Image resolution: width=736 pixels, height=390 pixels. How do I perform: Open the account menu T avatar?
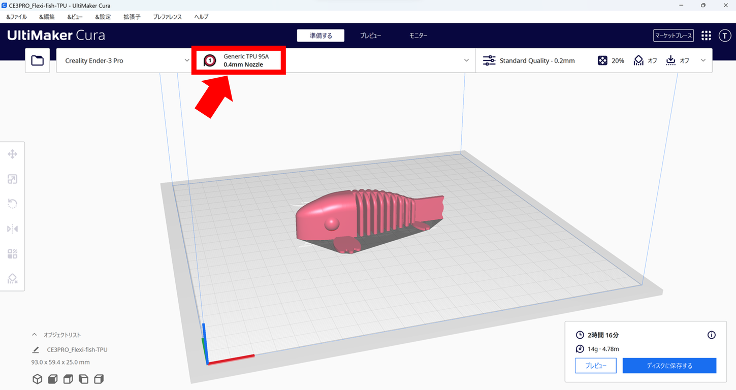click(725, 36)
